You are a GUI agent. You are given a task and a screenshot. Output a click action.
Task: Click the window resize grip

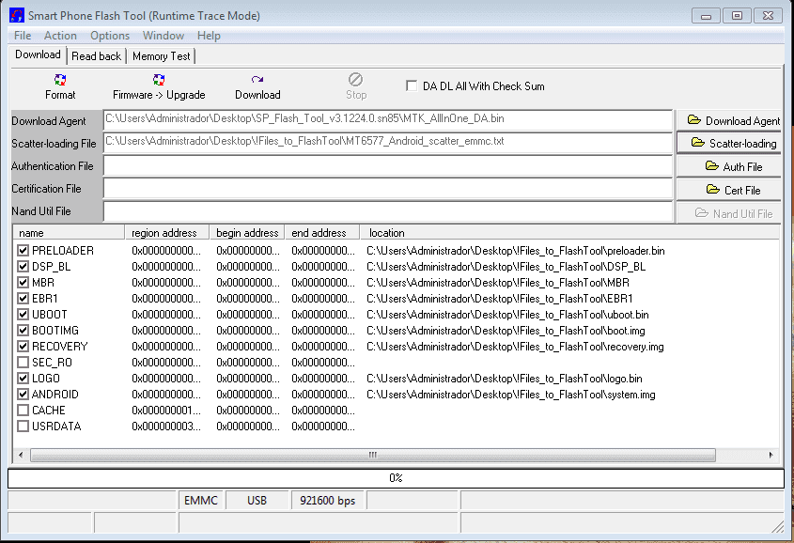[x=778, y=527]
